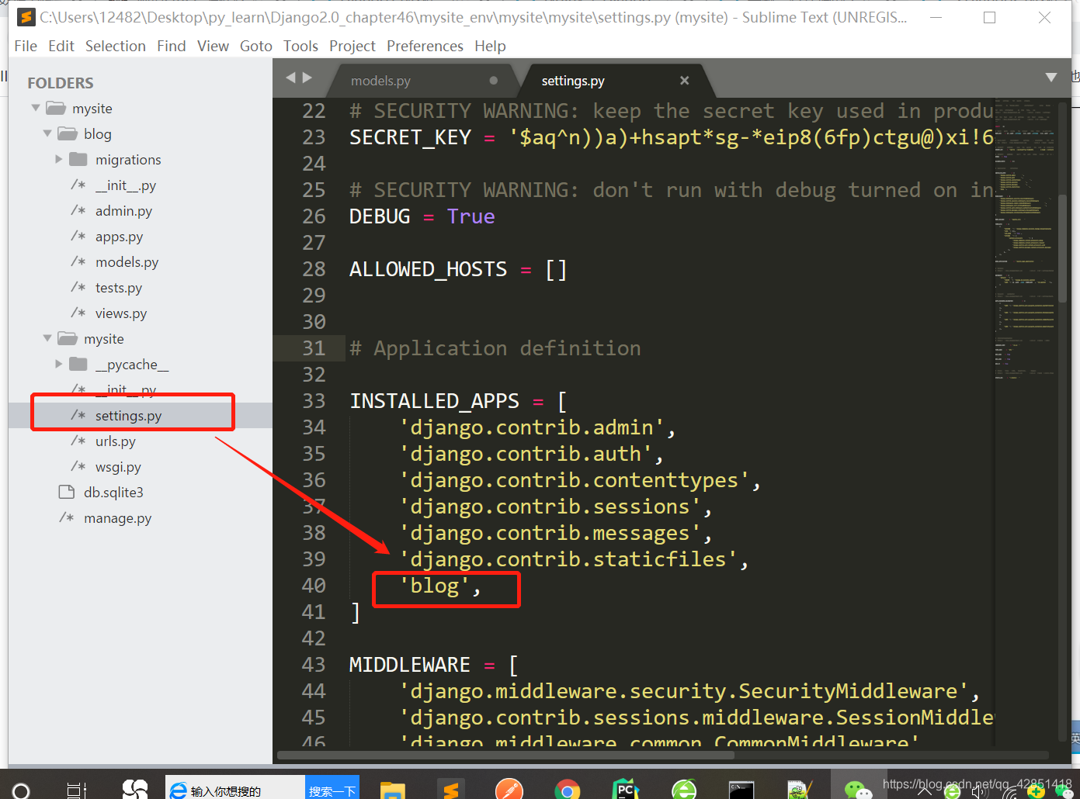This screenshot has height=799, width=1080.
Task: Open models.py from the blog folder
Action: pos(127,262)
